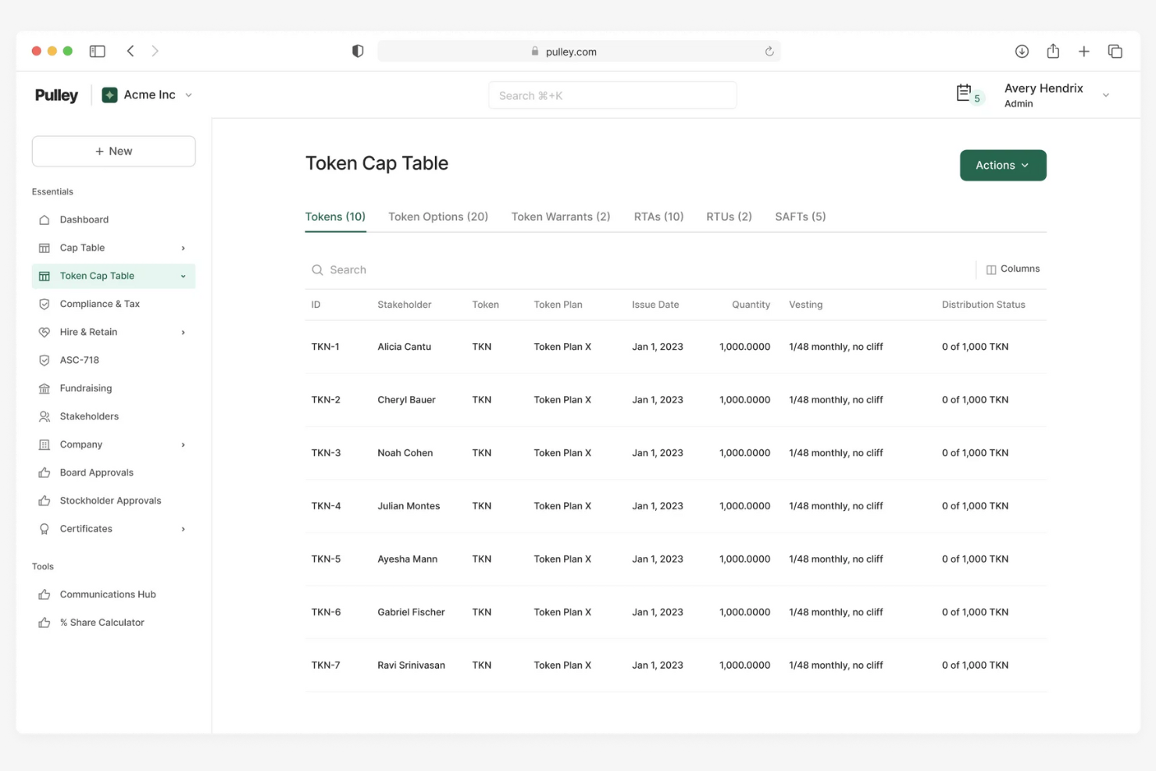Viewport: 1156px width, 771px height.
Task: Click the Columns icon above the table
Action: (x=990, y=269)
